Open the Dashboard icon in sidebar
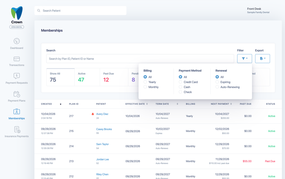 [16, 41]
